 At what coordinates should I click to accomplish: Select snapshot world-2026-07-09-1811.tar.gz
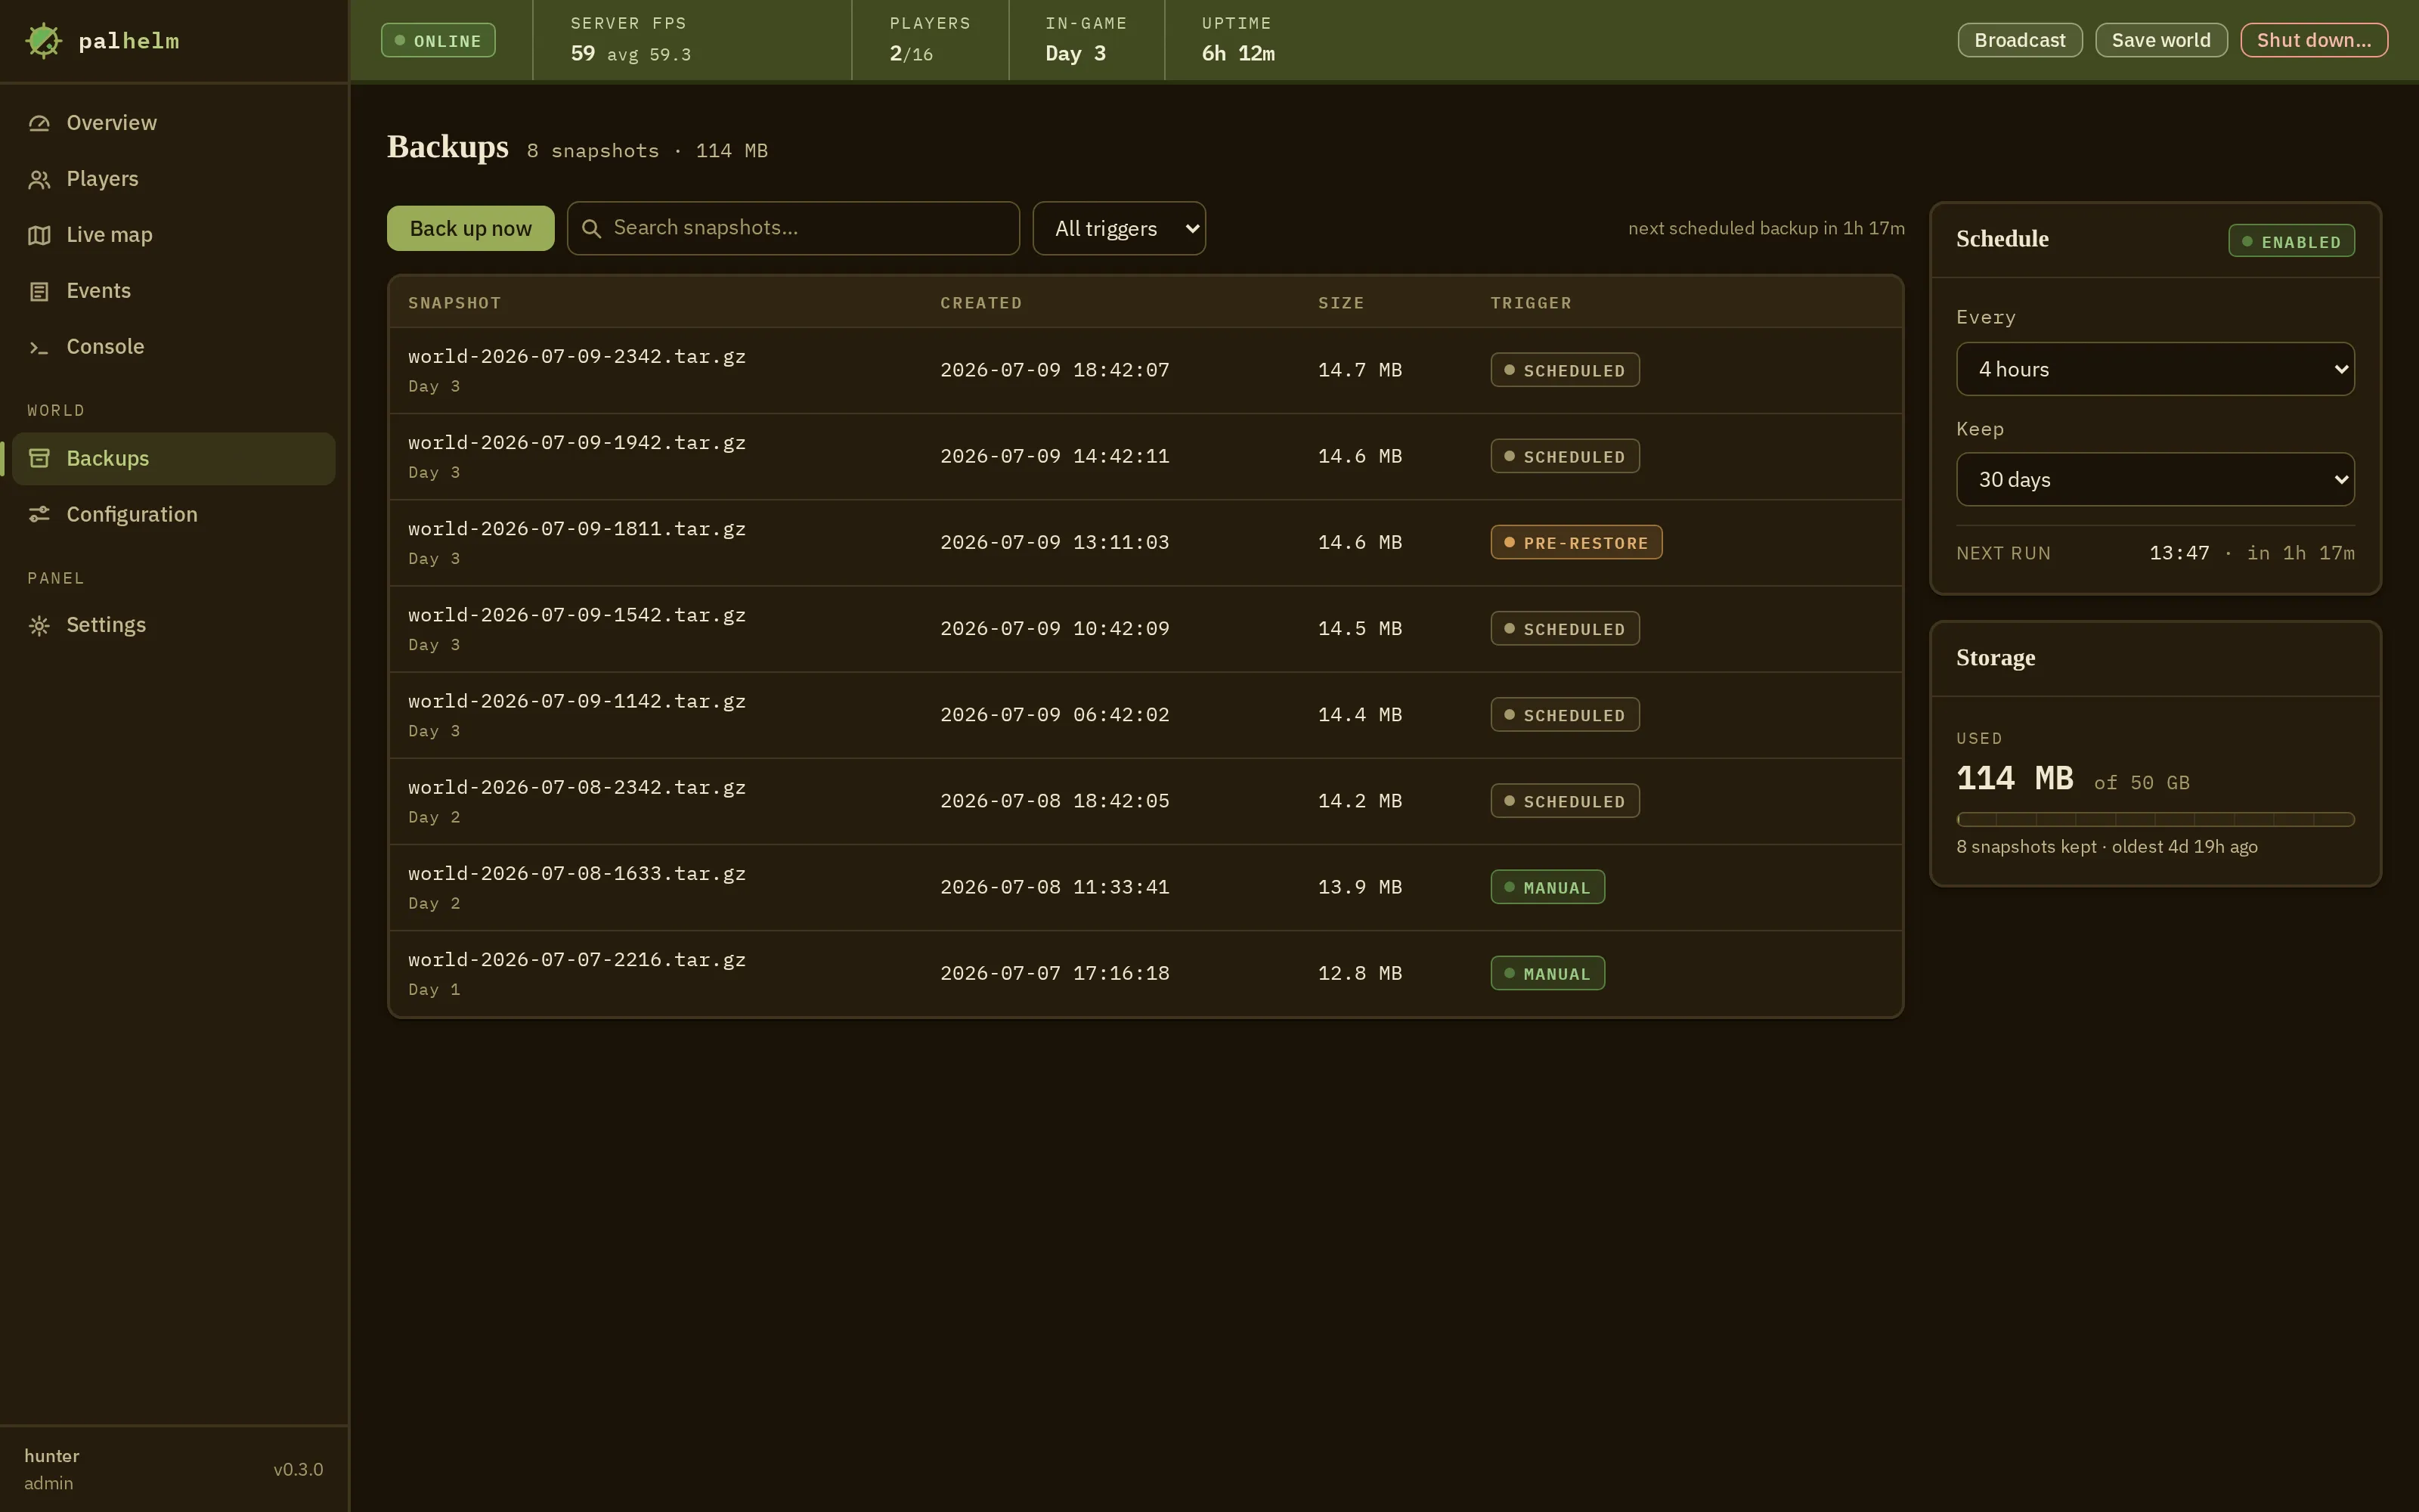pyautogui.click(x=1145, y=543)
